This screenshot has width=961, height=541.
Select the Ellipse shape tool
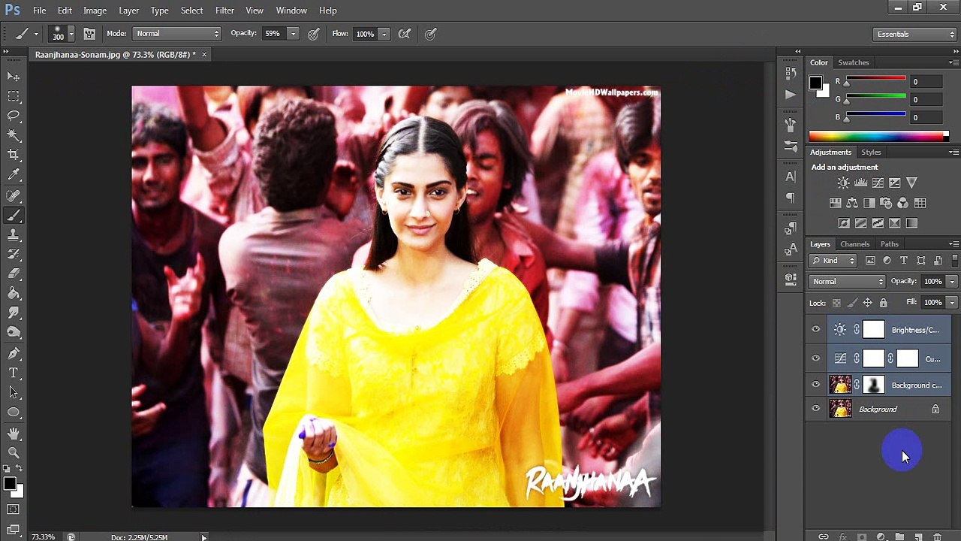[14, 412]
